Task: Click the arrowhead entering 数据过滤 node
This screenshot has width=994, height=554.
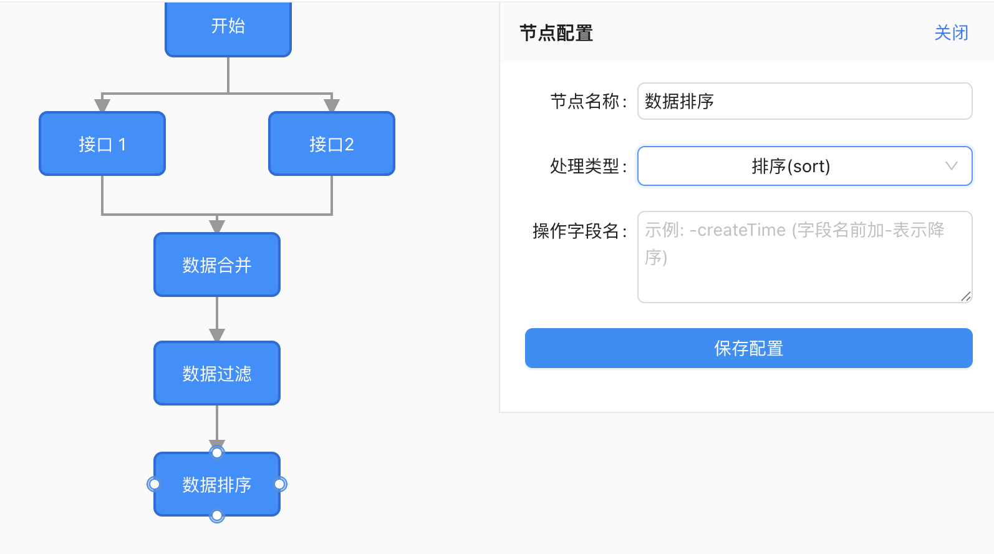Action: [217, 334]
